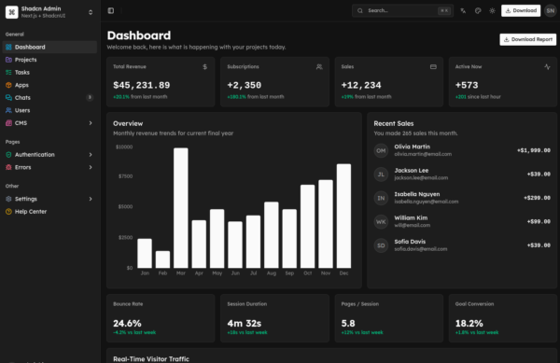Viewport: 560px width, 363px height.
Task: Click the Subscriptions users icon
Action: click(319, 67)
